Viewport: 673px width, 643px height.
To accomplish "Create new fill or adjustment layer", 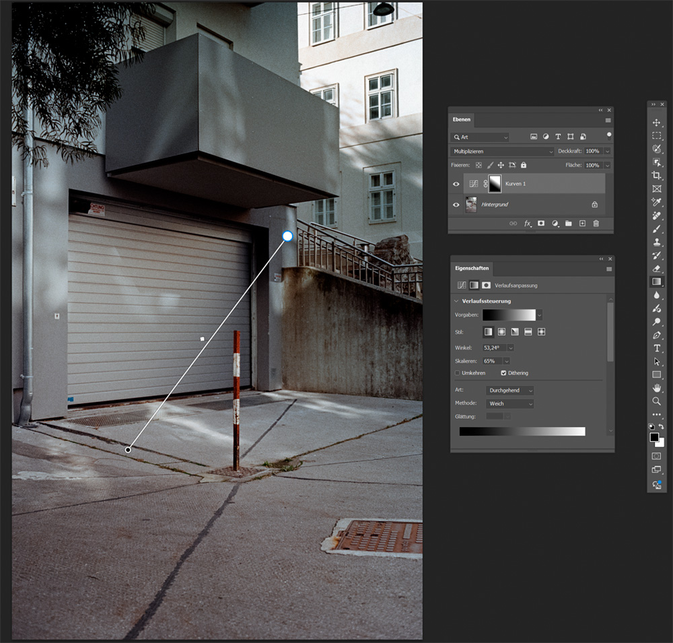I will [x=555, y=224].
